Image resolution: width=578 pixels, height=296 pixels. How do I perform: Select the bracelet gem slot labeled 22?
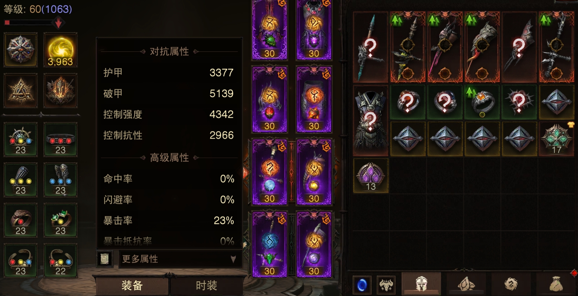(60, 261)
